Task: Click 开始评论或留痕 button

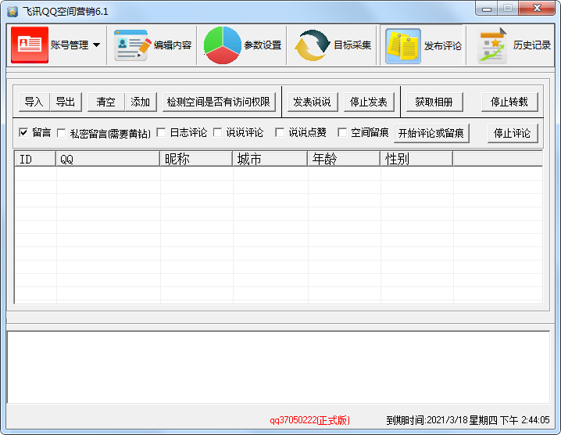Action: (431, 133)
